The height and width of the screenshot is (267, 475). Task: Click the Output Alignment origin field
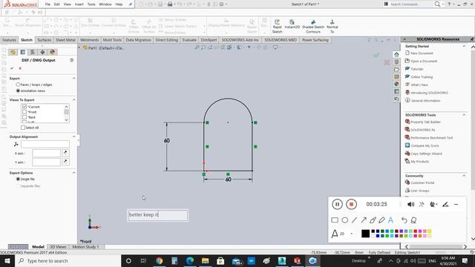[x=45, y=144]
